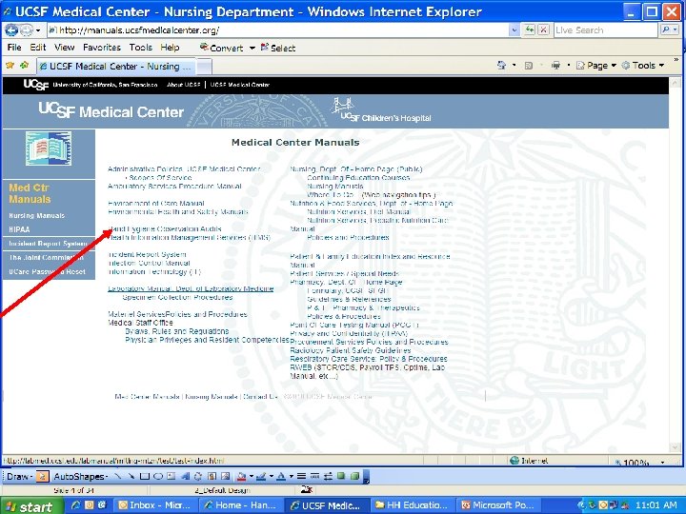Expand the Line Color dropdown arrow
Viewport: 686px width, 514px height.
click(271, 477)
